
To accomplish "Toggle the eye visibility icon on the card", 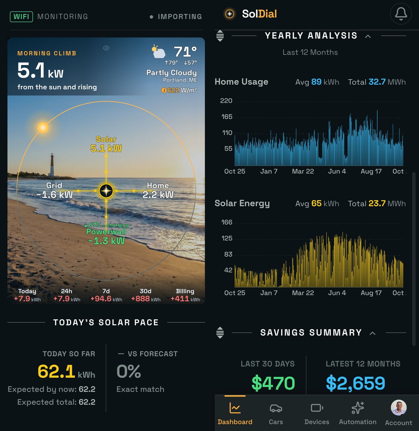I will 106,48.
